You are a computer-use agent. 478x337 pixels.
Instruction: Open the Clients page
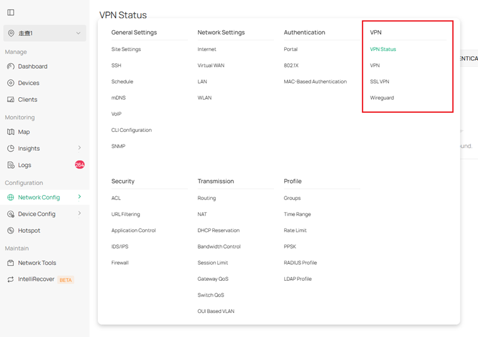tap(28, 100)
